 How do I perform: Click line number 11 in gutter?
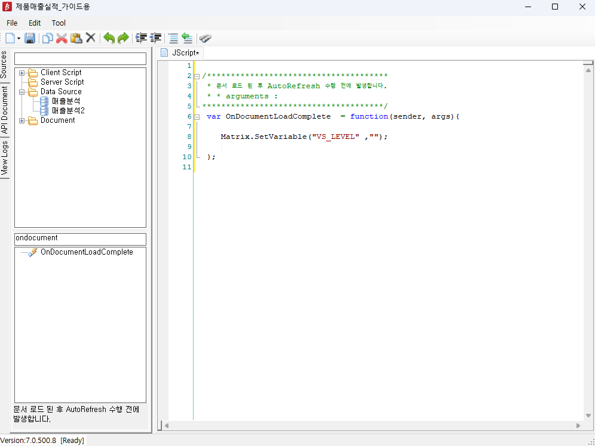pos(187,167)
